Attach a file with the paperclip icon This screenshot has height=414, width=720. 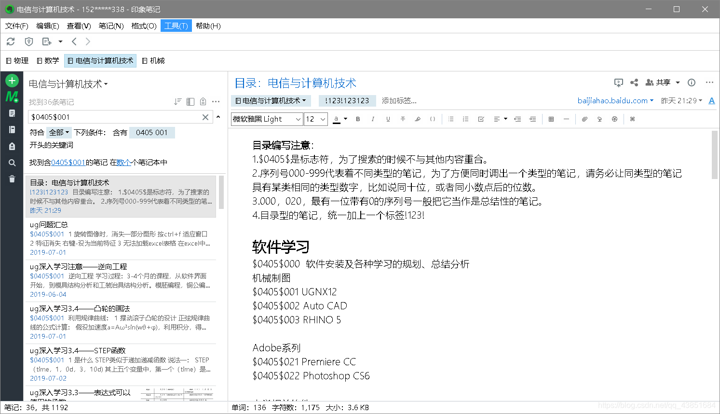coord(584,119)
